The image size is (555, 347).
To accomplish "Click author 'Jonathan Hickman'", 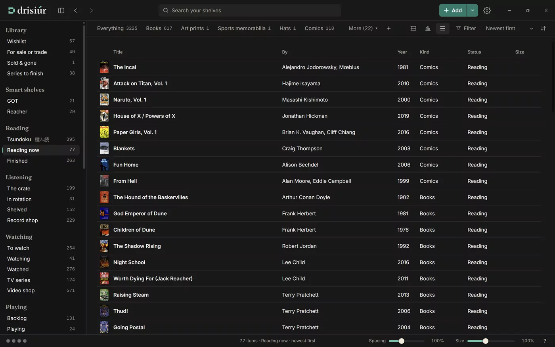I will 304,116.
